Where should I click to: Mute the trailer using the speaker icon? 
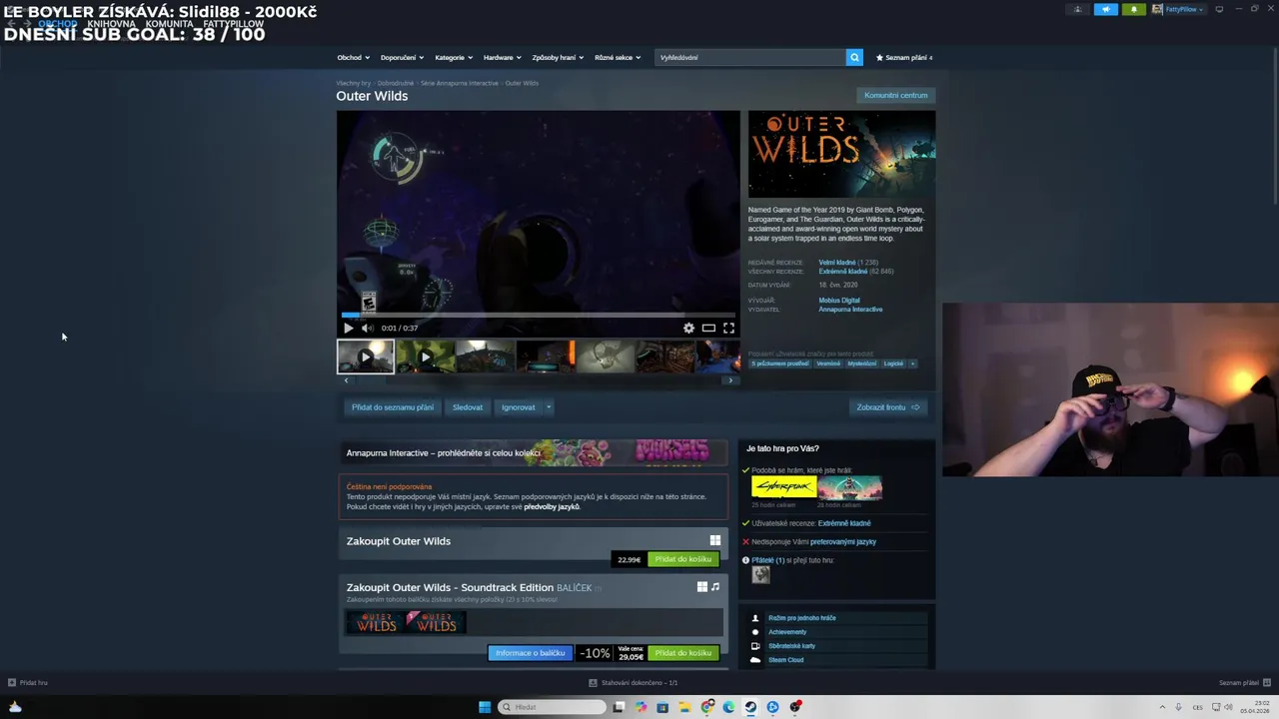click(x=367, y=328)
